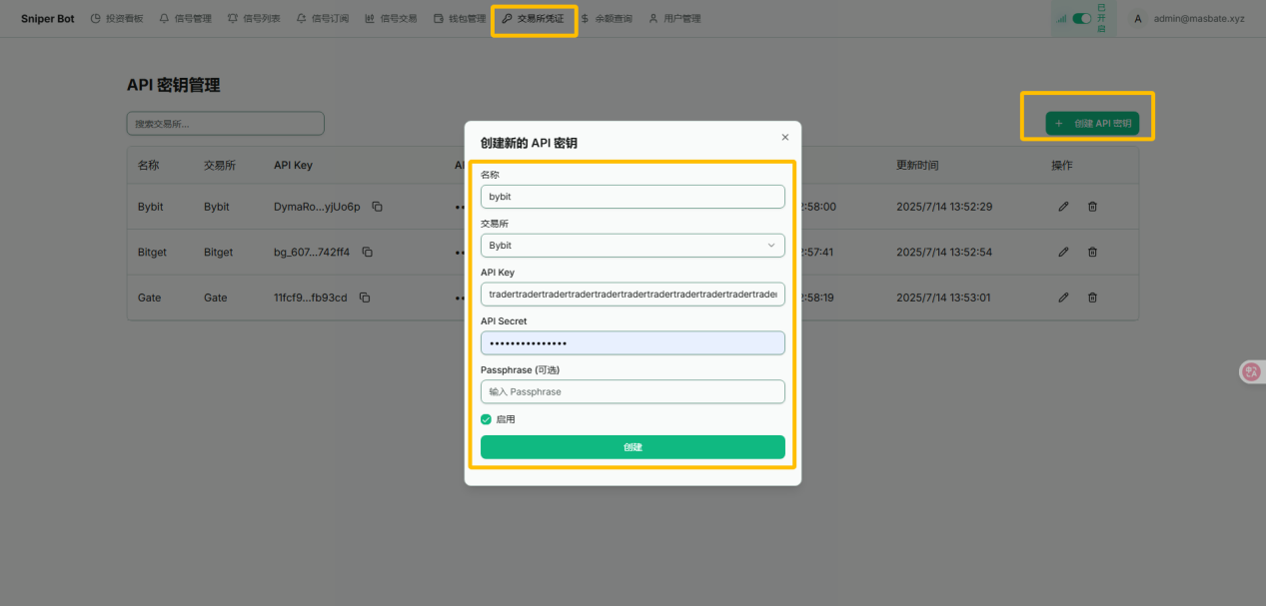The height and width of the screenshot is (606, 1266).
Task: Open 信号管理 in top navigation
Action: (185, 18)
